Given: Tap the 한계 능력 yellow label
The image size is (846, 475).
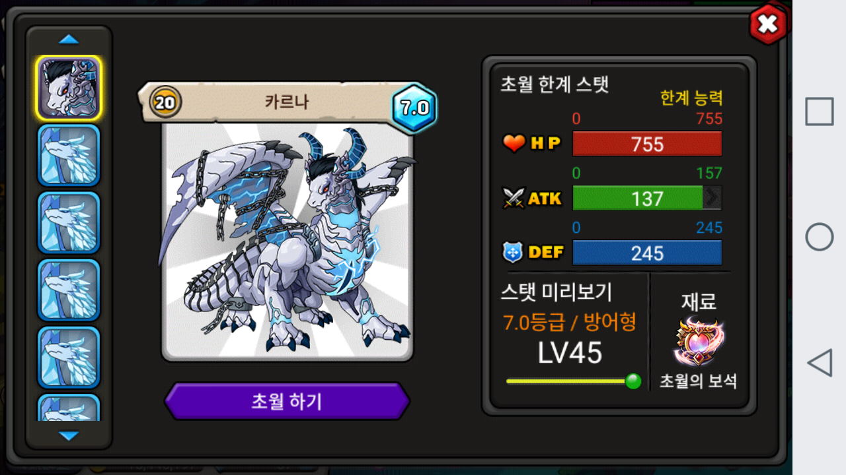Looking at the screenshot, I should tap(691, 98).
